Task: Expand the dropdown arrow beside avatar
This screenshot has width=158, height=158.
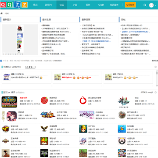Action: [155, 5]
